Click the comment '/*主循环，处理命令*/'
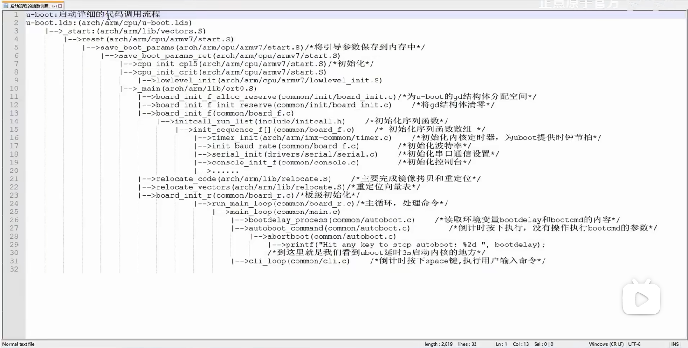The image size is (688, 348). 401,204
